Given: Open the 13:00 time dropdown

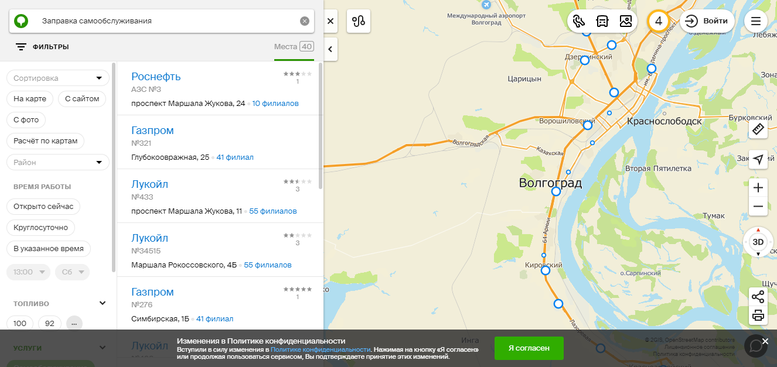Looking at the screenshot, I should coord(28,272).
